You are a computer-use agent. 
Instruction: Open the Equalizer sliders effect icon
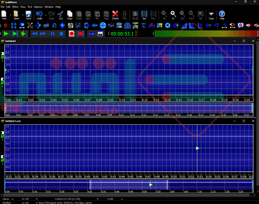pos(111,25)
